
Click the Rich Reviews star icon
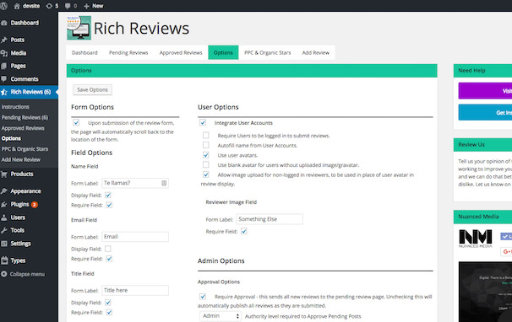[4, 92]
